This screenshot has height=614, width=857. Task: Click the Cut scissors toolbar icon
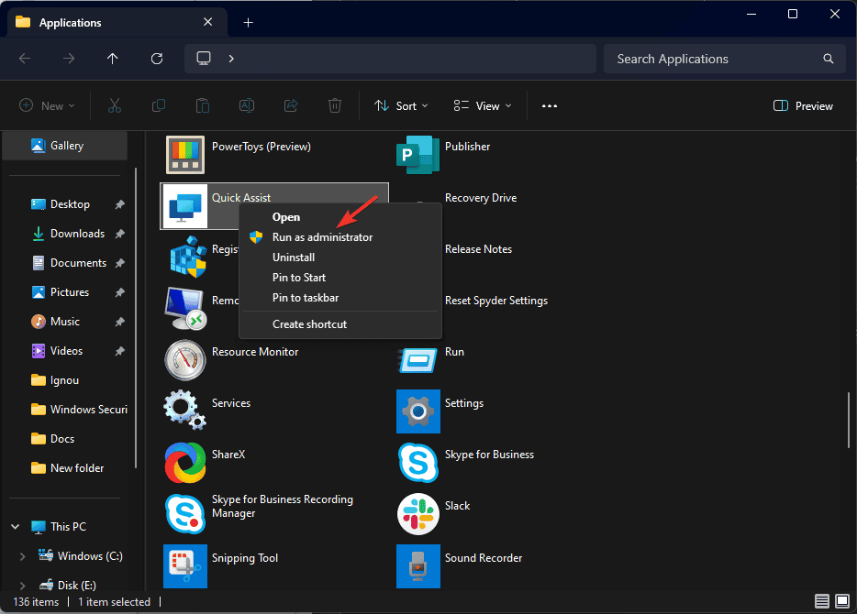click(114, 105)
